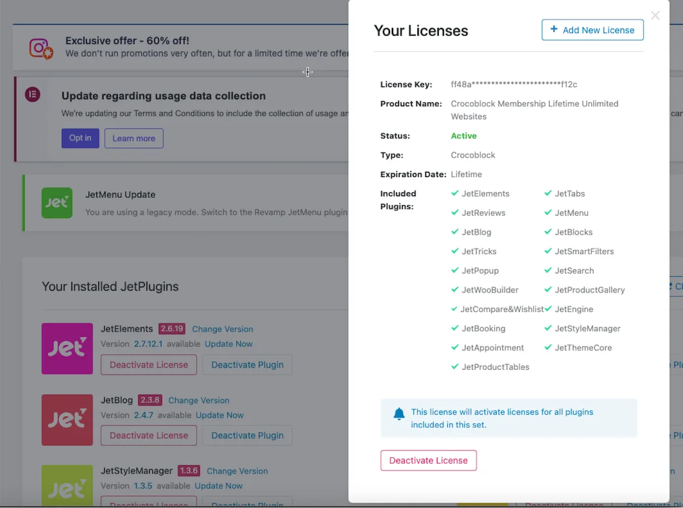Change Version for JetElements

point(223,330)
